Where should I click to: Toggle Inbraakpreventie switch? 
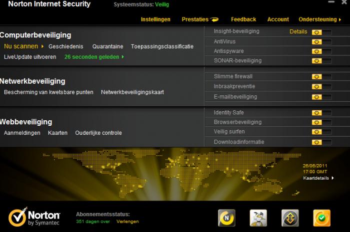tap(321, 87)
